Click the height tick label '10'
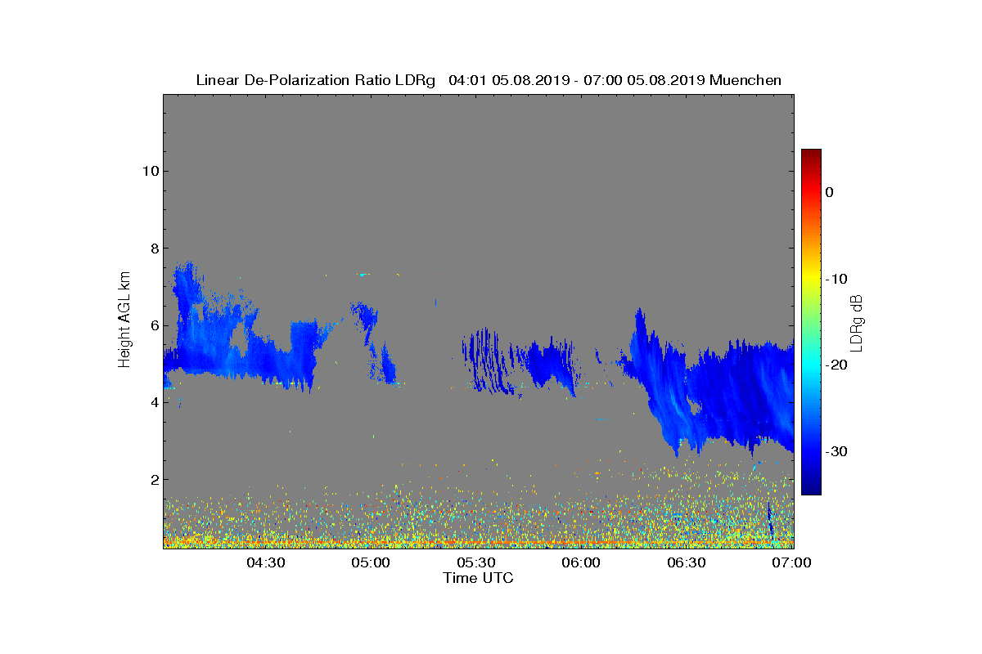The height and width of the screenshot is (654, 982). pyautogui.click(x=150, y=171)
